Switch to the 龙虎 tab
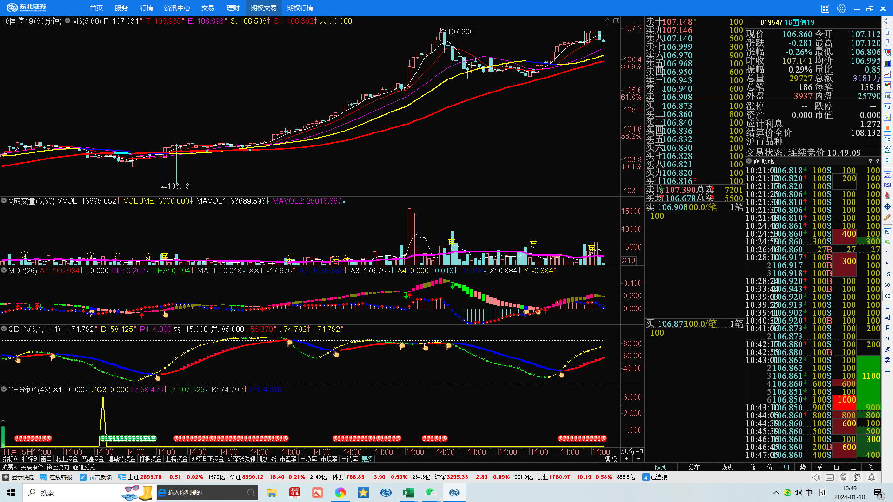Screen dimensions: 893x502 click(x=727, y=467)
